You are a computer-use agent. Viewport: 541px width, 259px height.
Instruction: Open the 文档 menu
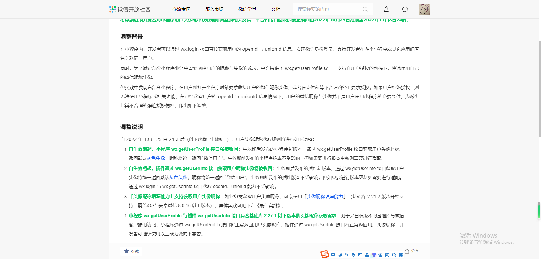click(x=276, y=9)
